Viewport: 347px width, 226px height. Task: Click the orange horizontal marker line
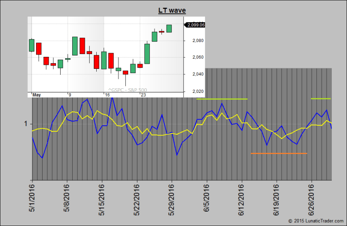click(x=279, y=153)
